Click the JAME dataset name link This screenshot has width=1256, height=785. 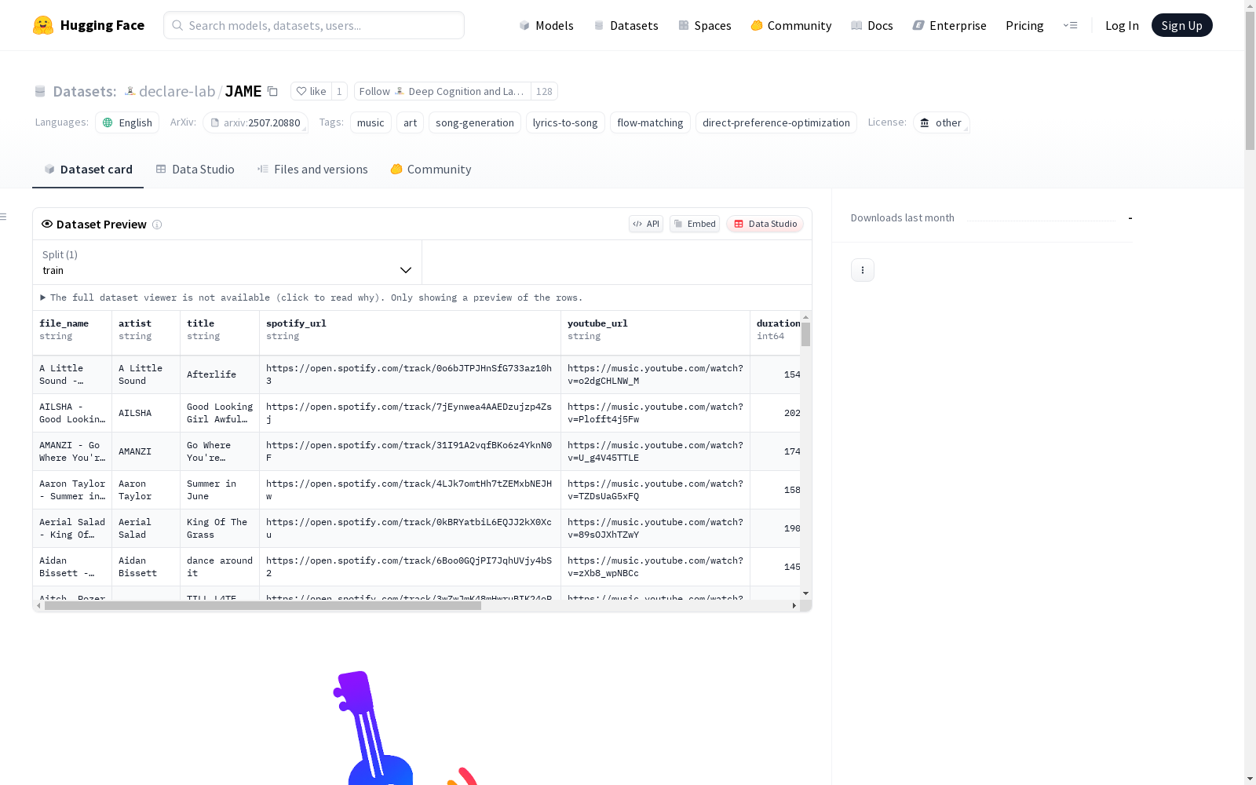(x=243, y=91)
